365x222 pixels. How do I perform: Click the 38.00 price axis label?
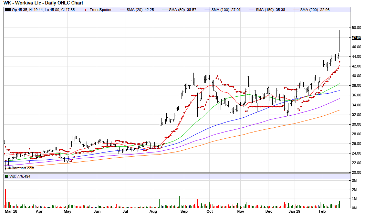[356, 86]
